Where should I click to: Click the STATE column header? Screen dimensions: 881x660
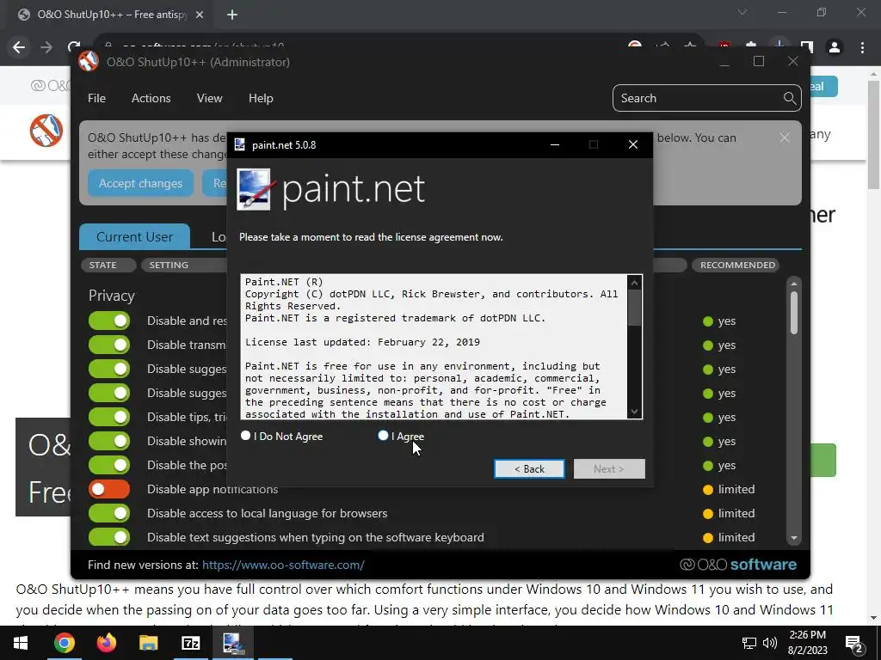[108, 265]
